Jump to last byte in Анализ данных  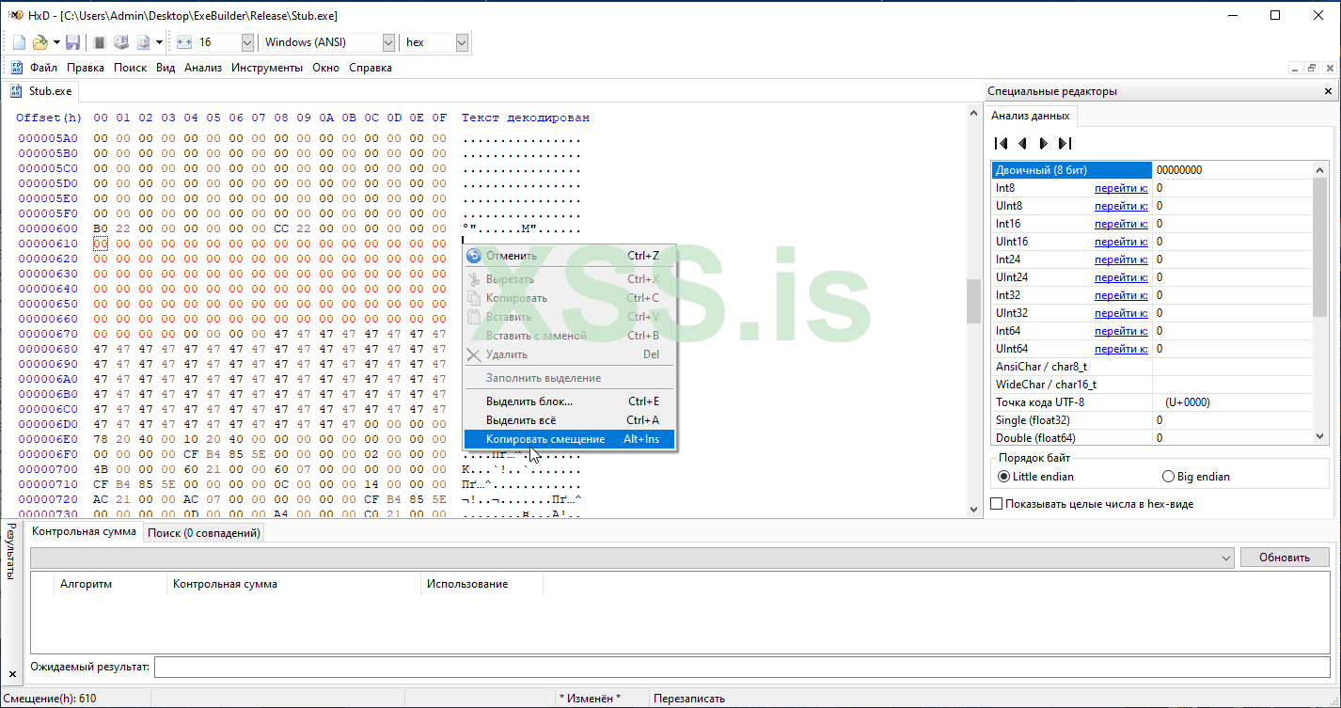click(x=1065, y=144)
